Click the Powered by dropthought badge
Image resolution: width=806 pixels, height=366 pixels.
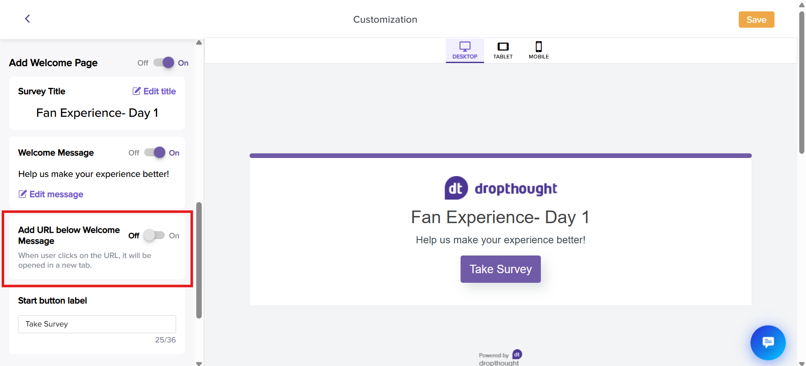click(x=500, y=358)
